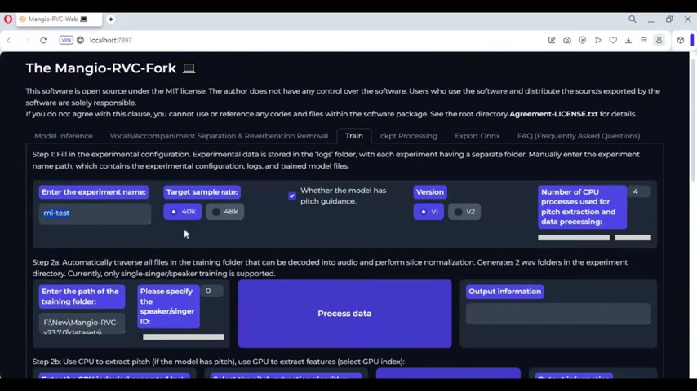Click the experiment name field with mi-test
Image resolution: width=697 pixels, height=391 pixels.
pos(95,213)
